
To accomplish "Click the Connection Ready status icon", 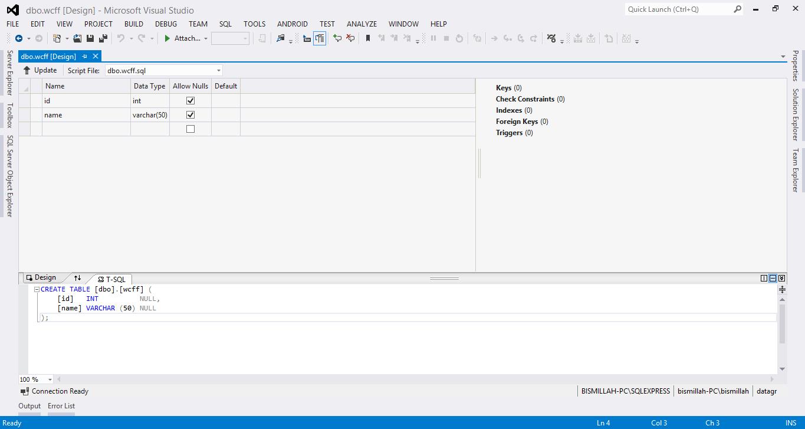I will click(25, 391).
